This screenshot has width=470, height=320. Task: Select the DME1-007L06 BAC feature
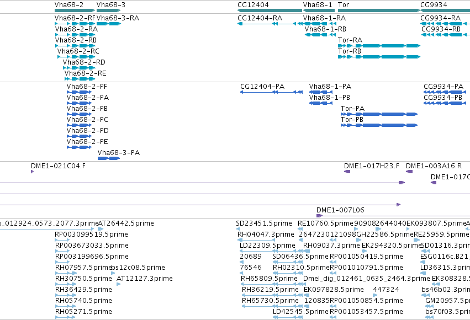point(393,216)
